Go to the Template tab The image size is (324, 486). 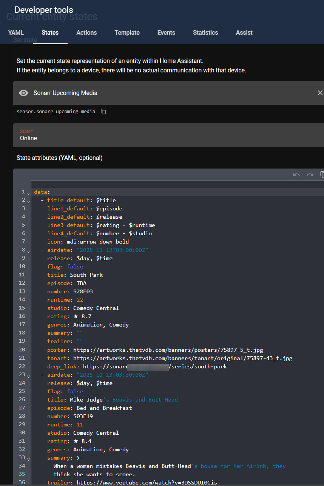pos(127,33)
